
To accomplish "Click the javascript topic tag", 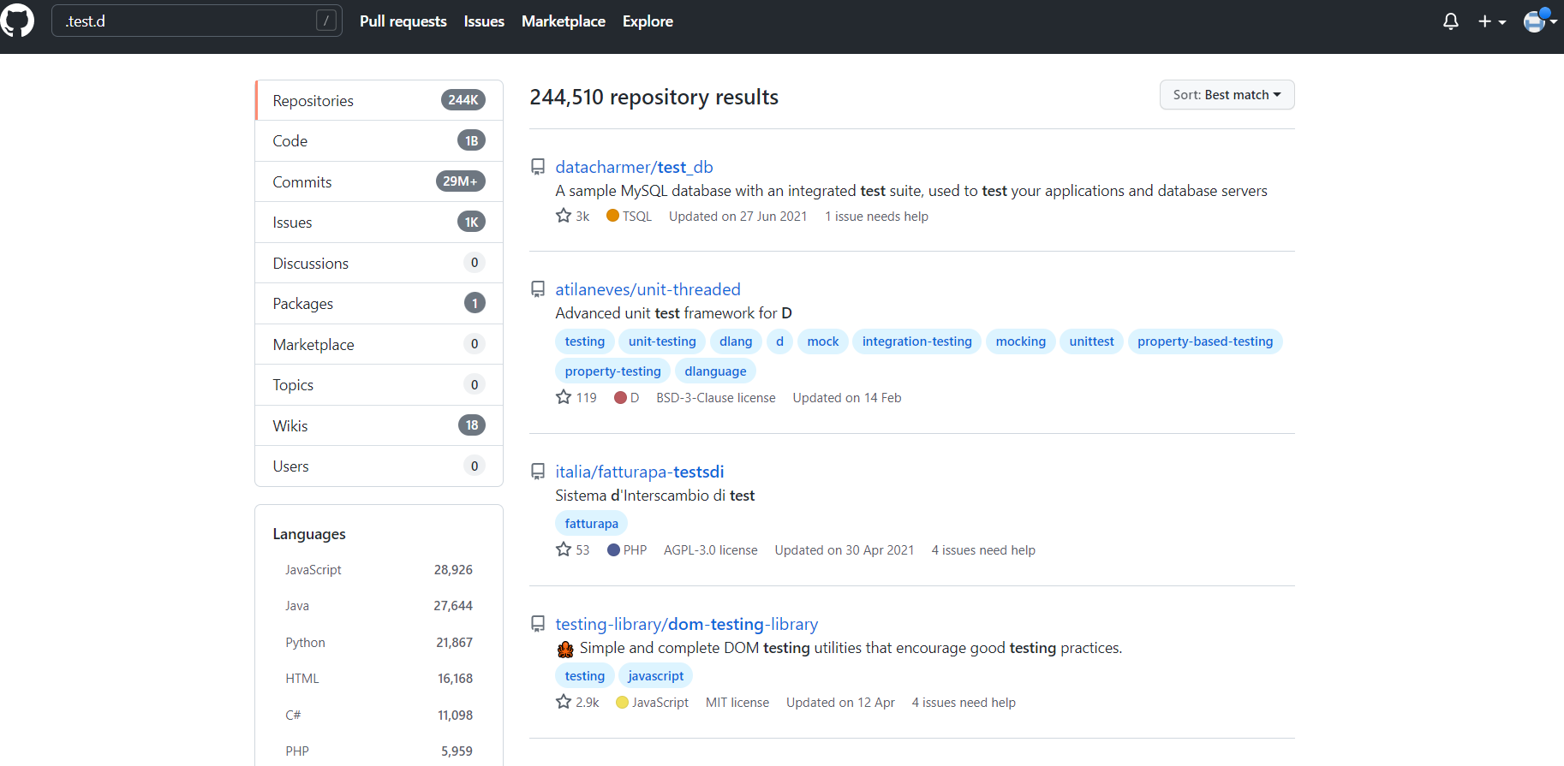I will pyautogui.click(x=655, y=676).
